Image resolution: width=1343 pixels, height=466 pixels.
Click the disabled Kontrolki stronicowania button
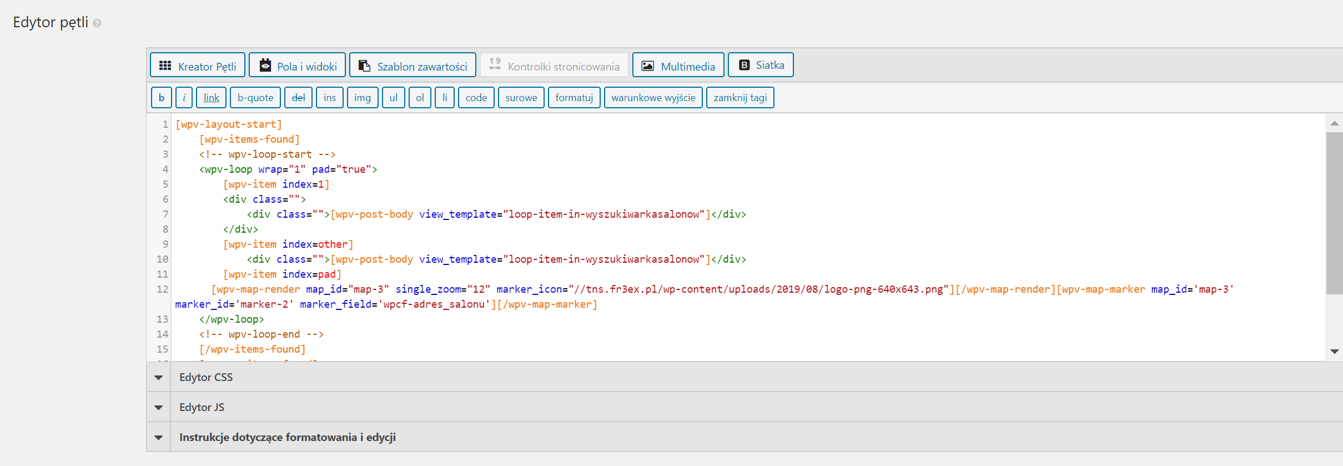click(x=554, y=66)
